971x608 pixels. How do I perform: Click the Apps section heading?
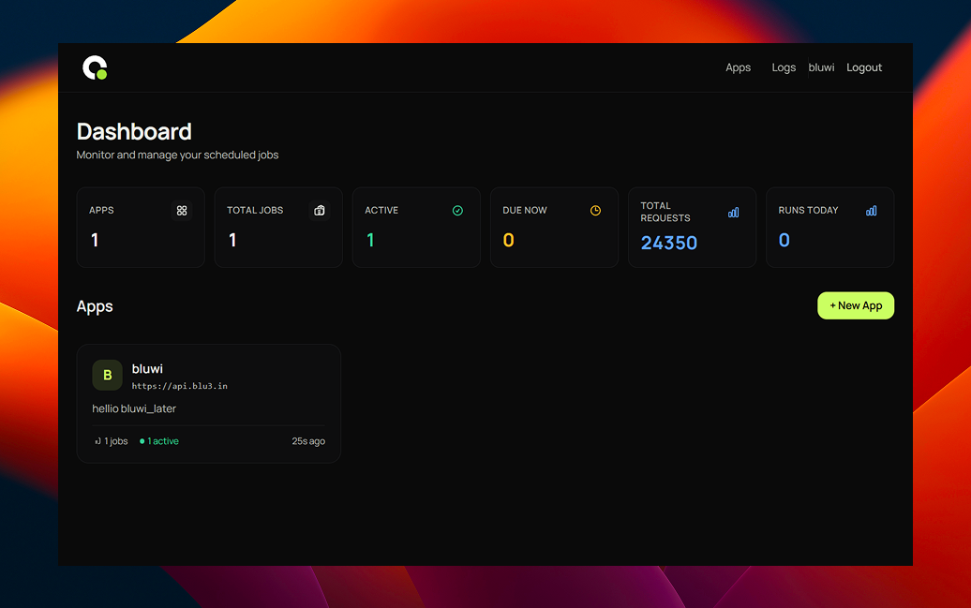(x=95, y=306)
